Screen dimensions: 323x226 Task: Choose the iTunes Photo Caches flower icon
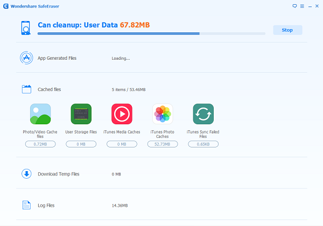coord(163,114)
